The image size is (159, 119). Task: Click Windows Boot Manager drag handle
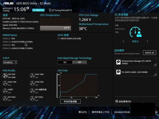coord(155,65)
